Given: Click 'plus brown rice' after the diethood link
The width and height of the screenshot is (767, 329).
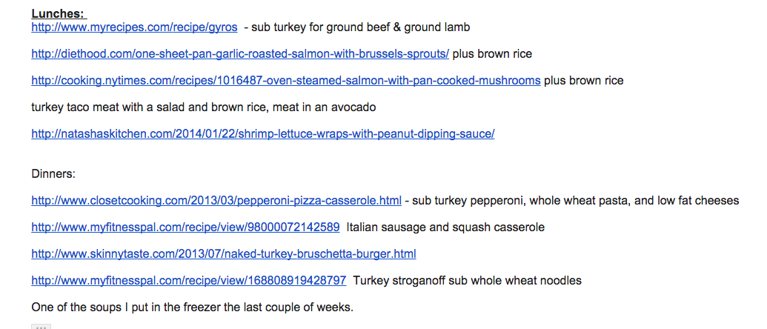Looking at the screenshot, I should (492, 54).
